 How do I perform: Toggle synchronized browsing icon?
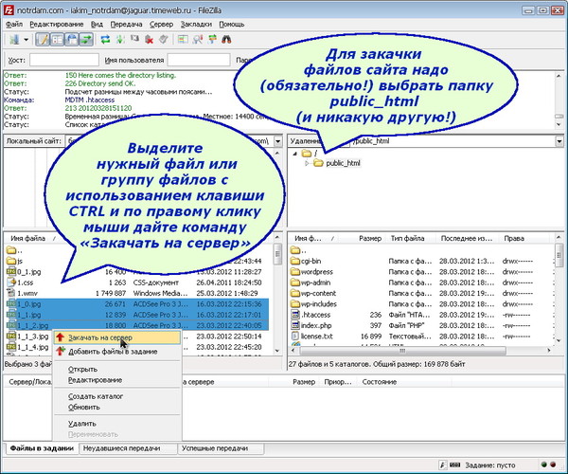pyautogui.click(x=212, y=40)
